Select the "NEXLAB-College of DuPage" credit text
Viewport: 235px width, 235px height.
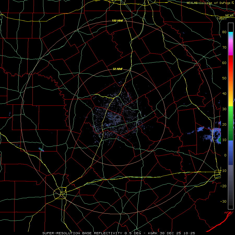tap(209, 3)
